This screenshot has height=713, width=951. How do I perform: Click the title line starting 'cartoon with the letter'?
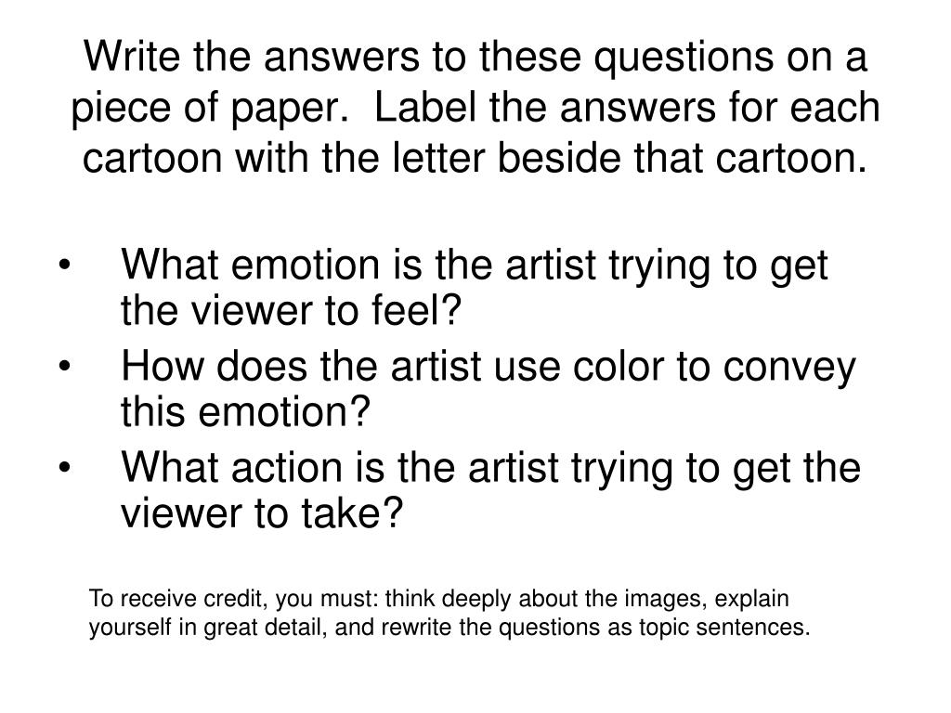click(x=475, y=158)
